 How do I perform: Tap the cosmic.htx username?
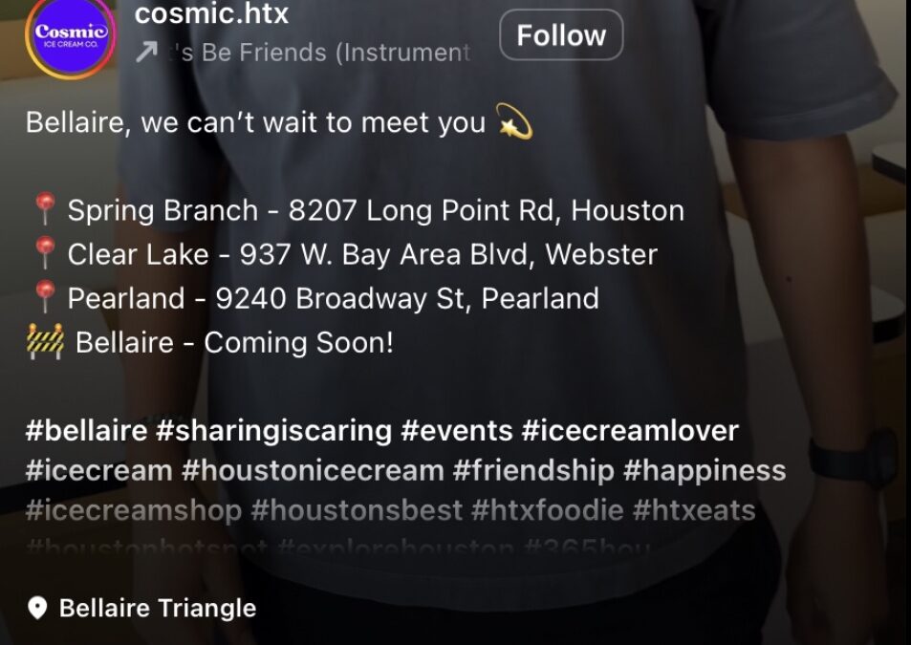[x=211, y=12]
